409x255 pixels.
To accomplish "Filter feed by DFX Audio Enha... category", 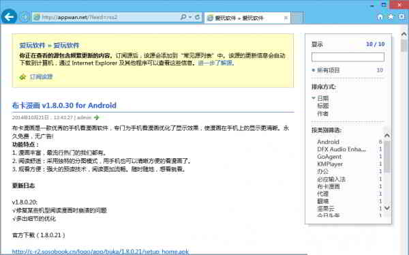I will pyautogui.click(x=342, y=149).
